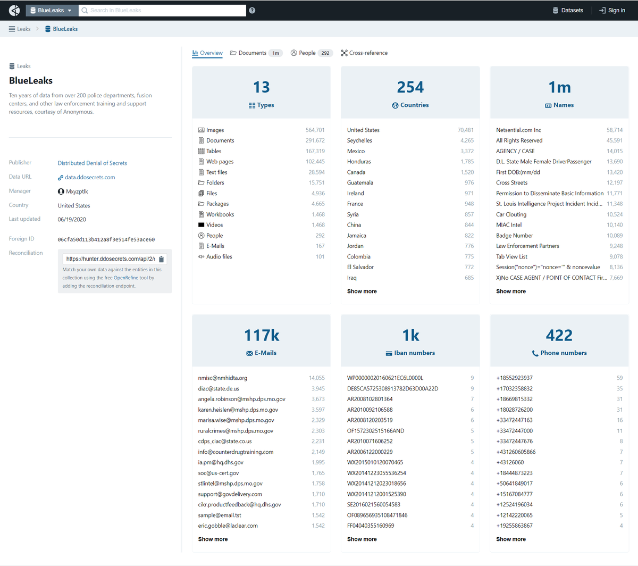The height and width of the screenshot is (566, 638).
Task: Select Car Clouting name row
Action: point(559,214)
